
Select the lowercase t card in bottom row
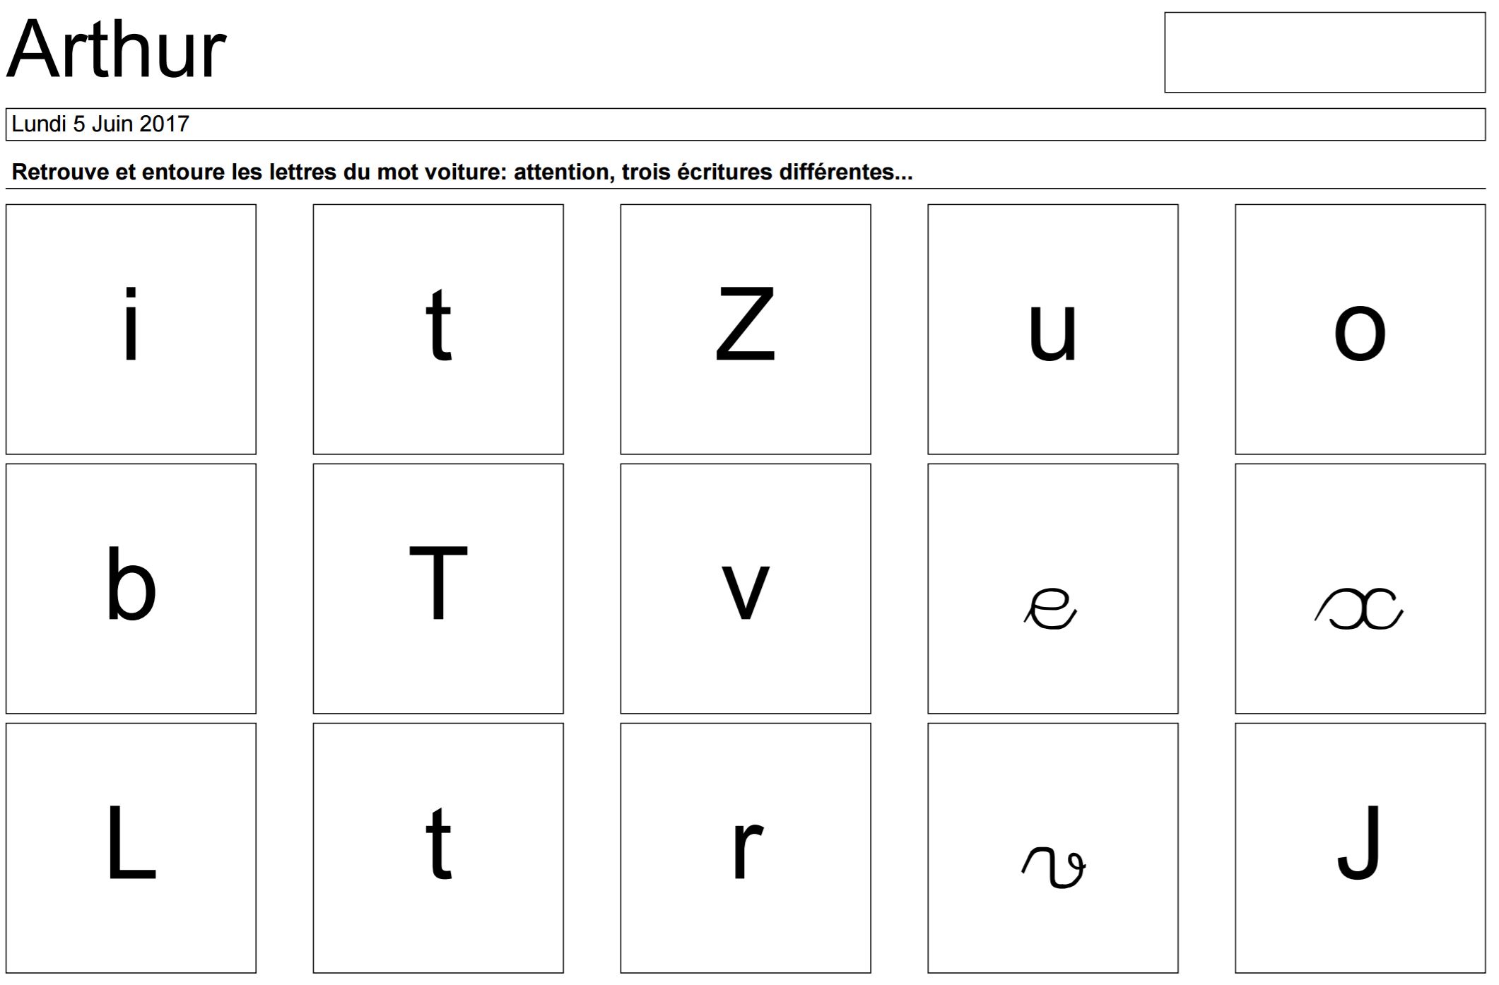coord(438,847)
